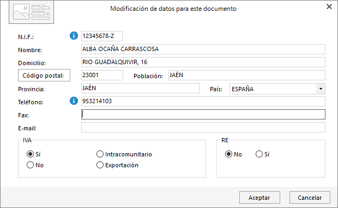Screen dimensions: 338x208
Task: Select RE option Sí
Action: tap(259, 154)
